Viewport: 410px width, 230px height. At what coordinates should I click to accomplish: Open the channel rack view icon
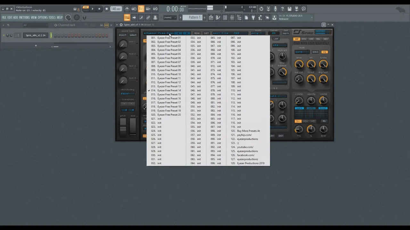click(225, 18)
